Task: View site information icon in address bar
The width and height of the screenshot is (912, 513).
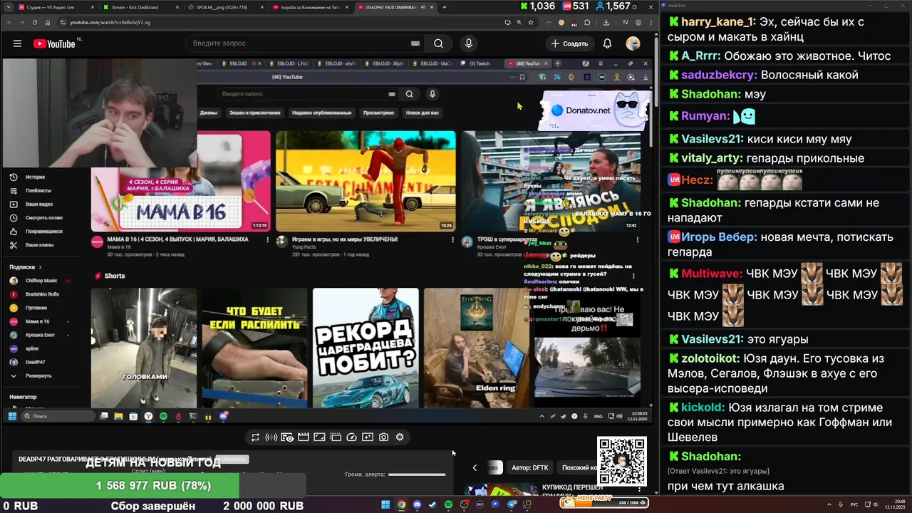Action: point(63,22)
